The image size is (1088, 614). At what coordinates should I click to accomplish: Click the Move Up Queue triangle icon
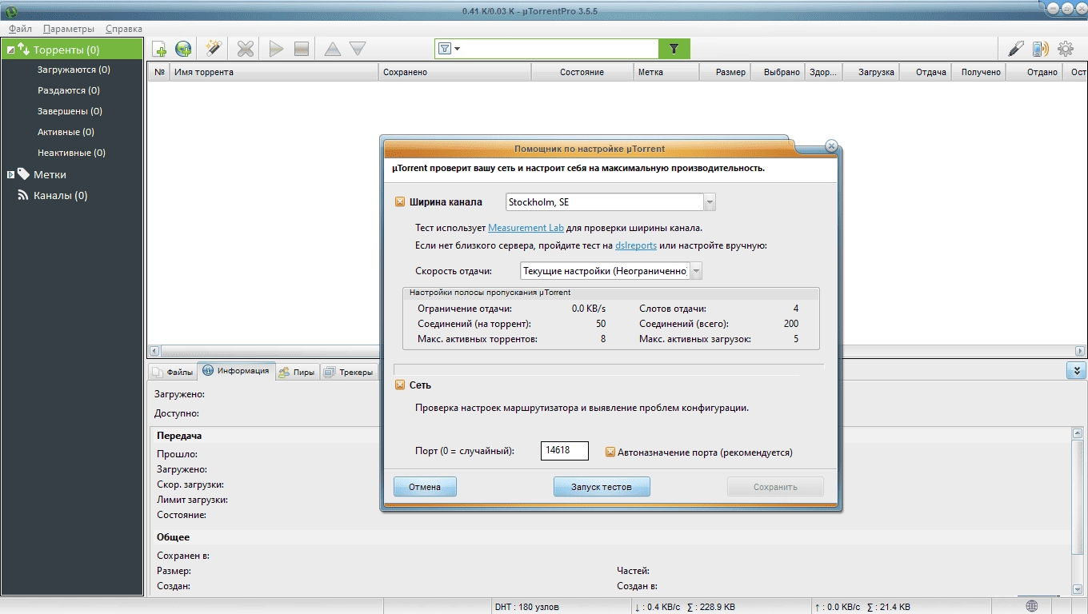click(x=333, y=50)
